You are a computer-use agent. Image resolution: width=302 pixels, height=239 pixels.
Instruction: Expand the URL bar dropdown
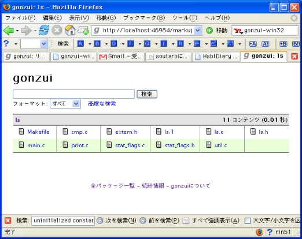click(x=198, y=31)
